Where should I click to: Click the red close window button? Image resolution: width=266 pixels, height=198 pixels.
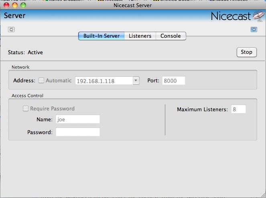[6, 5]
